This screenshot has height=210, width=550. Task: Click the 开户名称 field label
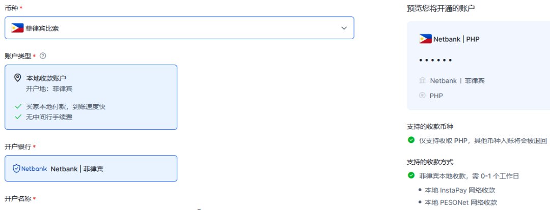(18, 198)
